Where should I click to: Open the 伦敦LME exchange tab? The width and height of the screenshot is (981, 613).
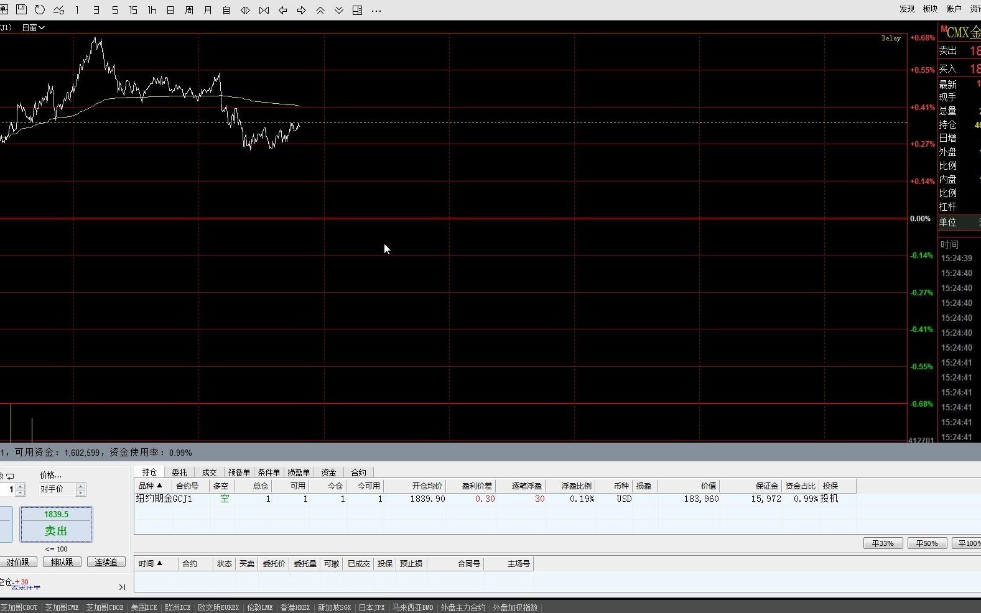pos(259,607)
